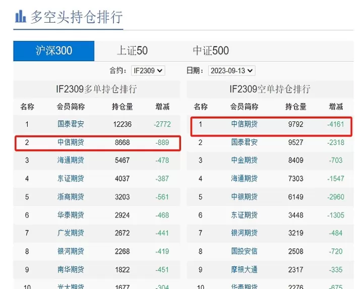Open 国泰君安 link in short positions table
This screenshot has height=289, width=363.
point(244,142)
